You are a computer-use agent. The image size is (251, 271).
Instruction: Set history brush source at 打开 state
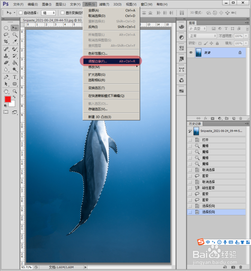click(190, 140)
